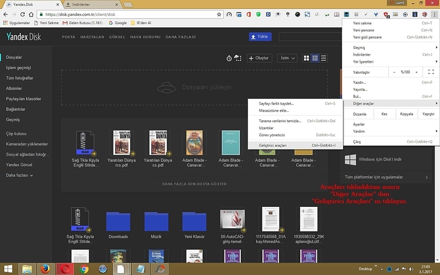
Task: Zoom in with plus in menu
Action: [416, 72]
